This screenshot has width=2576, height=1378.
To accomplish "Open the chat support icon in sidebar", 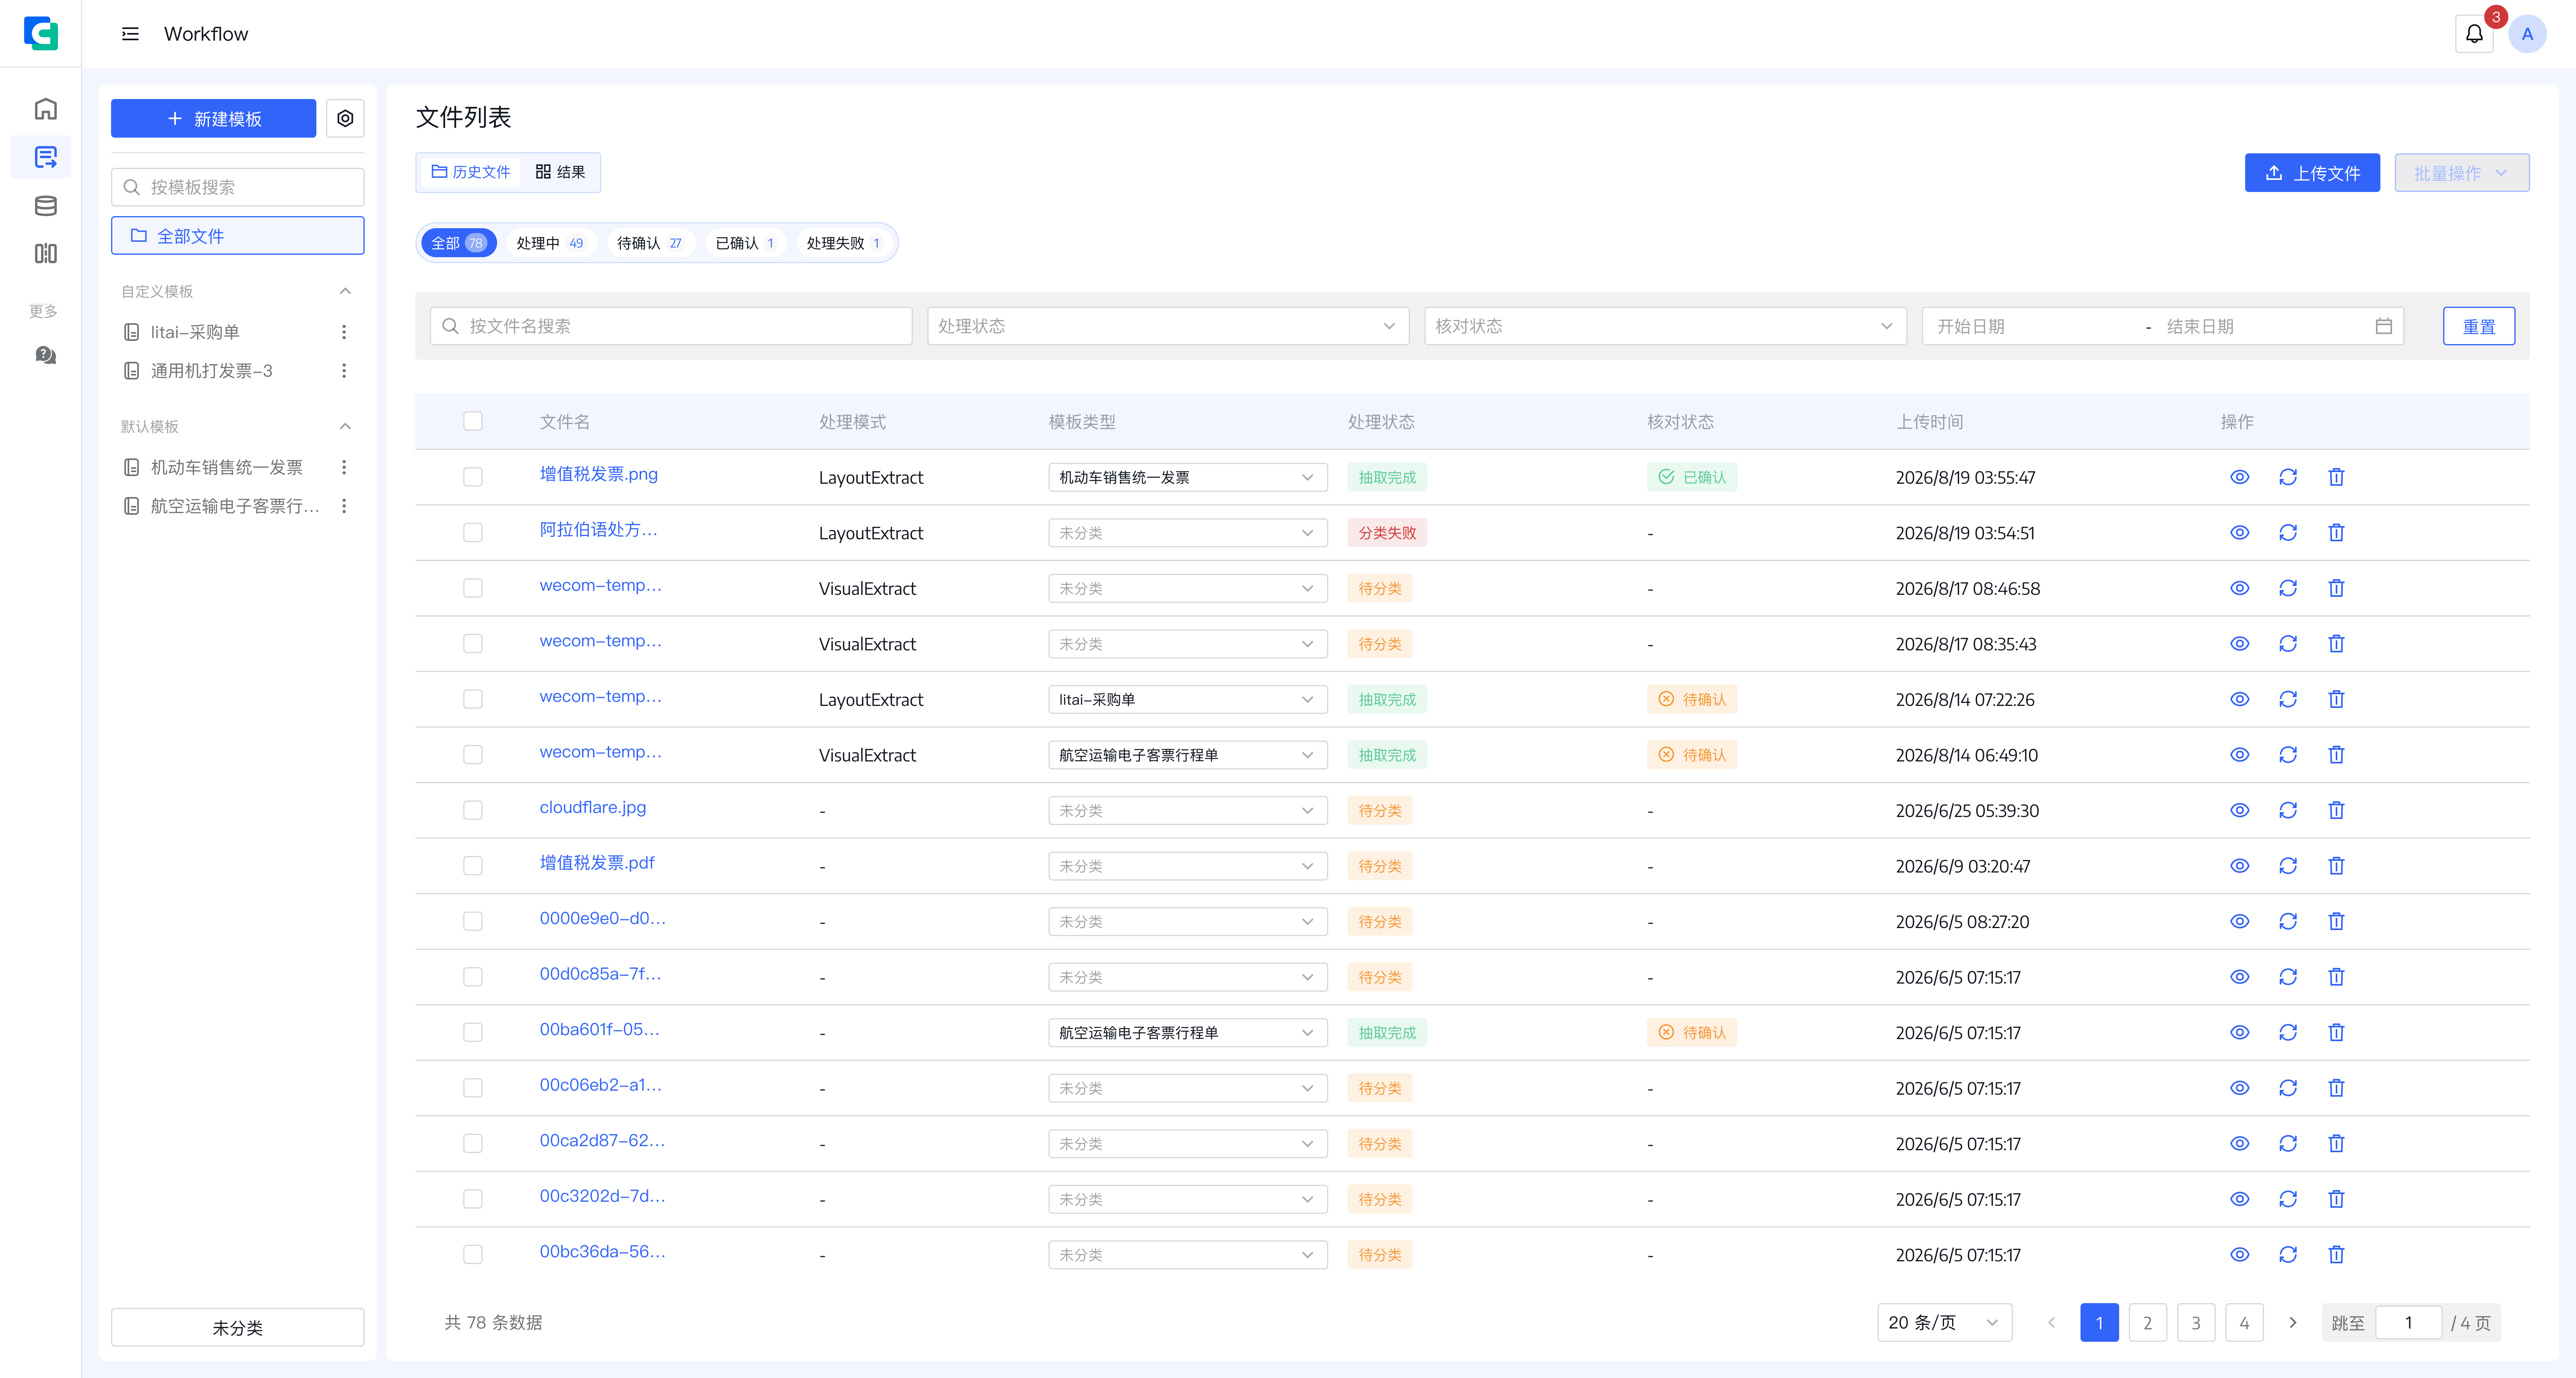I will coord(45,355).
